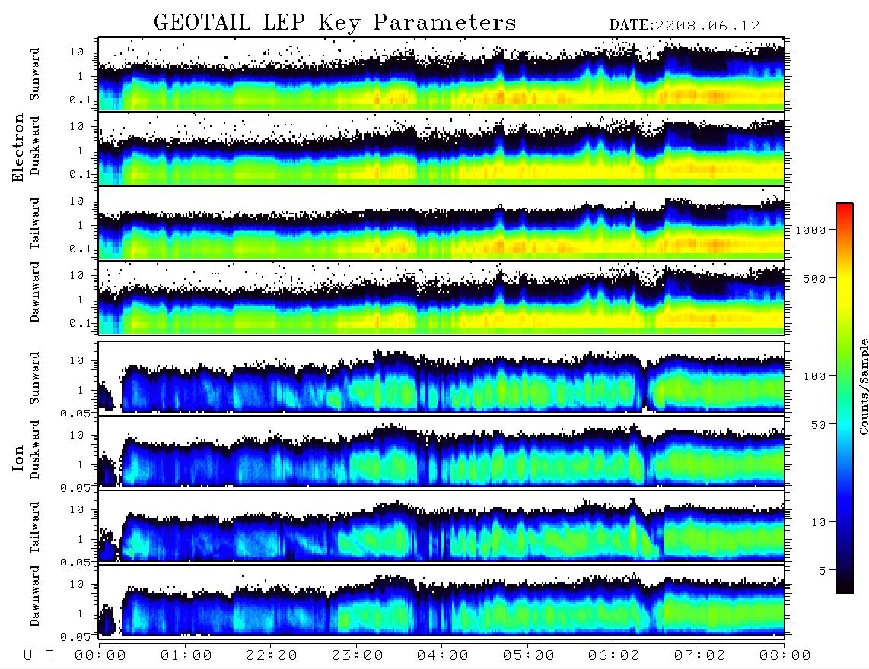Viewport: 869px width, 669px height.
Task: Click the 0.05 label on Ion Dawnward axis
Action: click(x=75, y=637)
